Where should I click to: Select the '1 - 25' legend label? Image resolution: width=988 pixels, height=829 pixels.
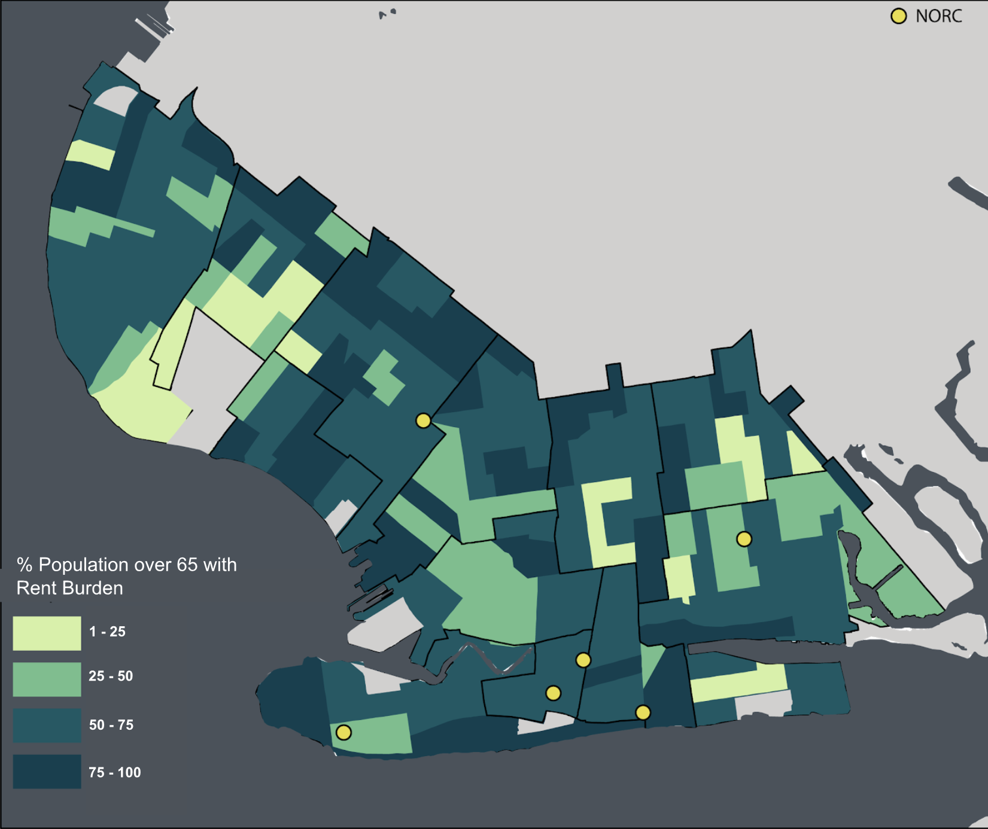point(107,632)
